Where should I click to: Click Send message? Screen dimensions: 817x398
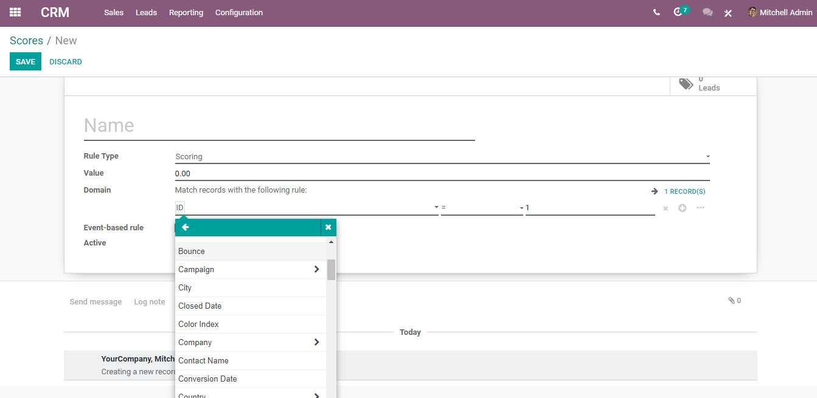tap(96, 301)
